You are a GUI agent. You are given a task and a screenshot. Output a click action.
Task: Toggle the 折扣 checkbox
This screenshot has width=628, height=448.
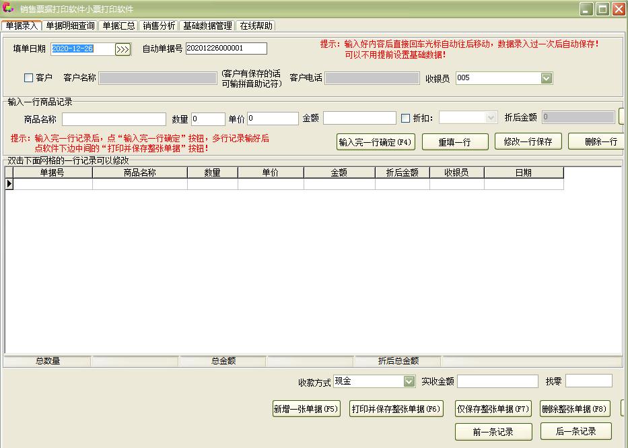[405, 118]
